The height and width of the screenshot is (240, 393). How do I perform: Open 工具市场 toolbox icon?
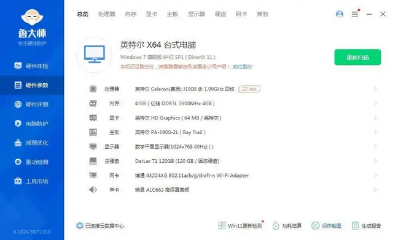[18, 181]
